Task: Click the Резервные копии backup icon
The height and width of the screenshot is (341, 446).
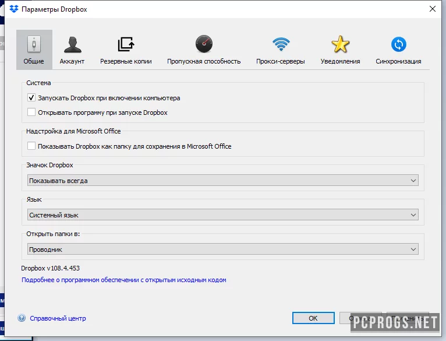Action: (x=126, y=44)
